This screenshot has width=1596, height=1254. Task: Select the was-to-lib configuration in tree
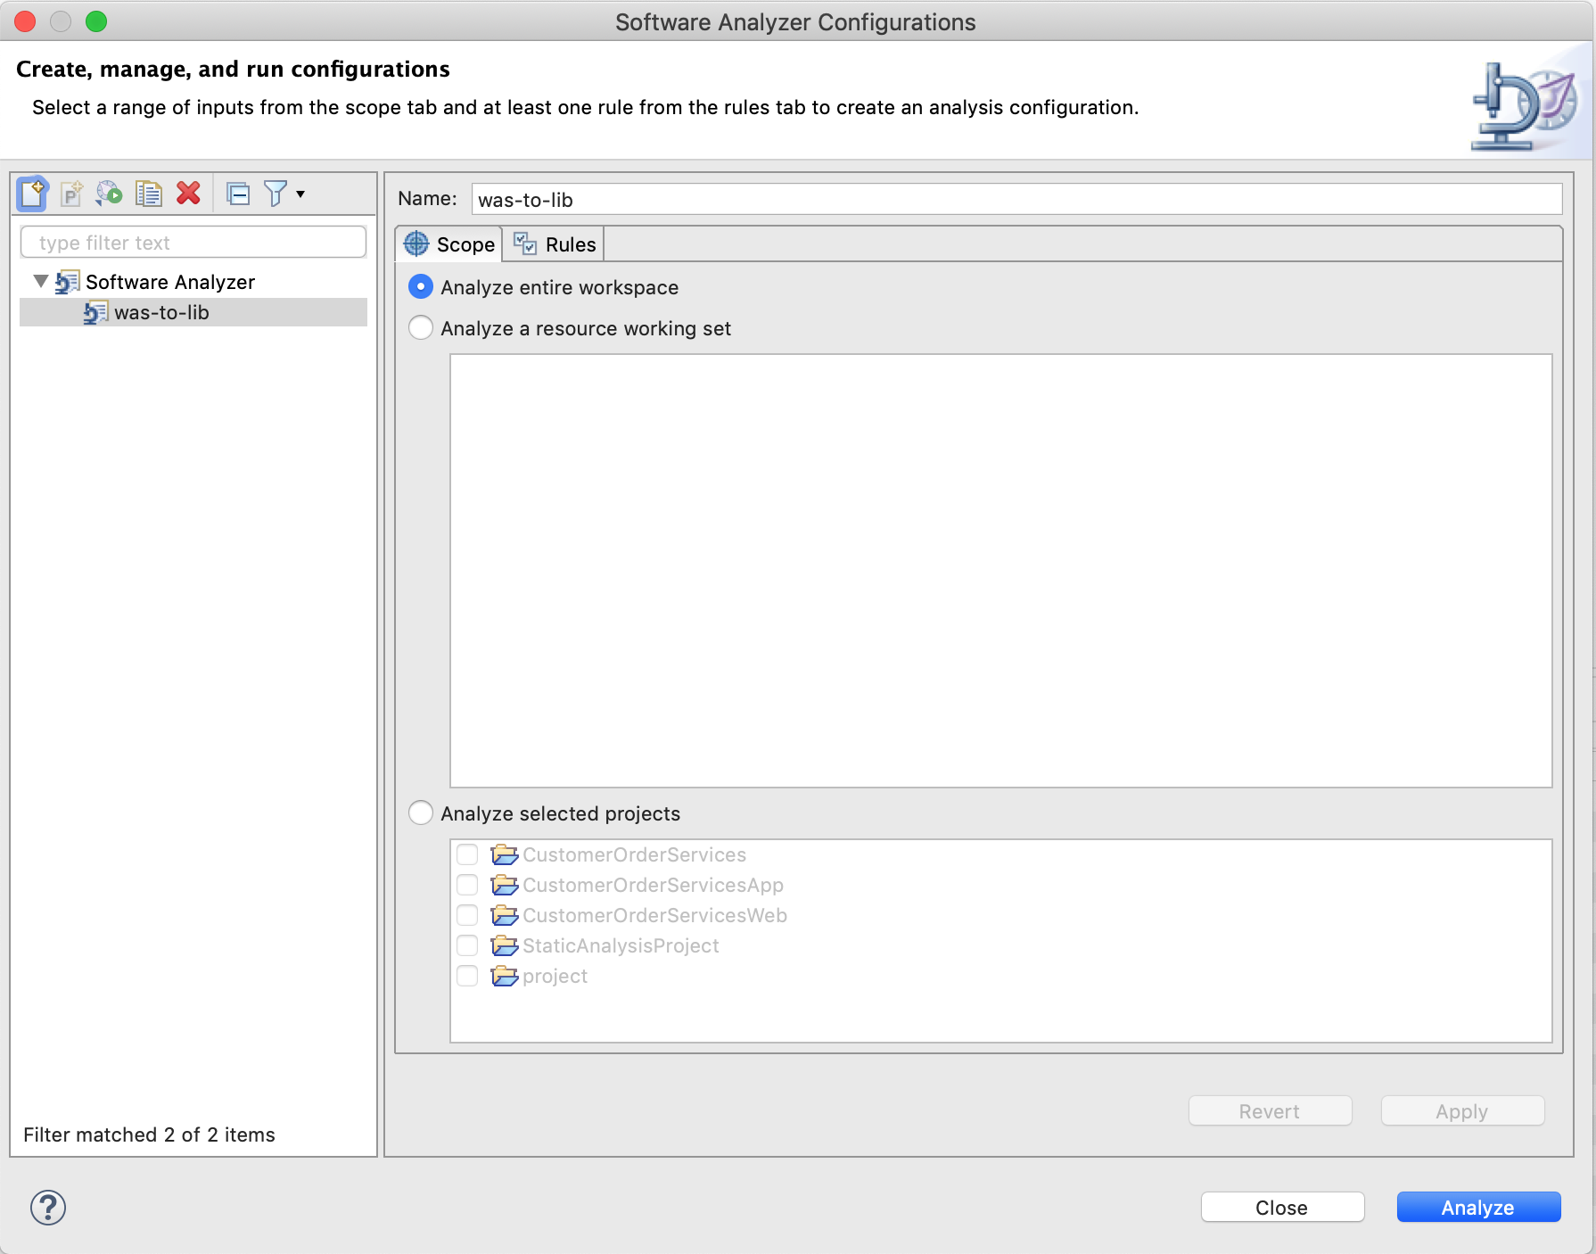point(161,313)
